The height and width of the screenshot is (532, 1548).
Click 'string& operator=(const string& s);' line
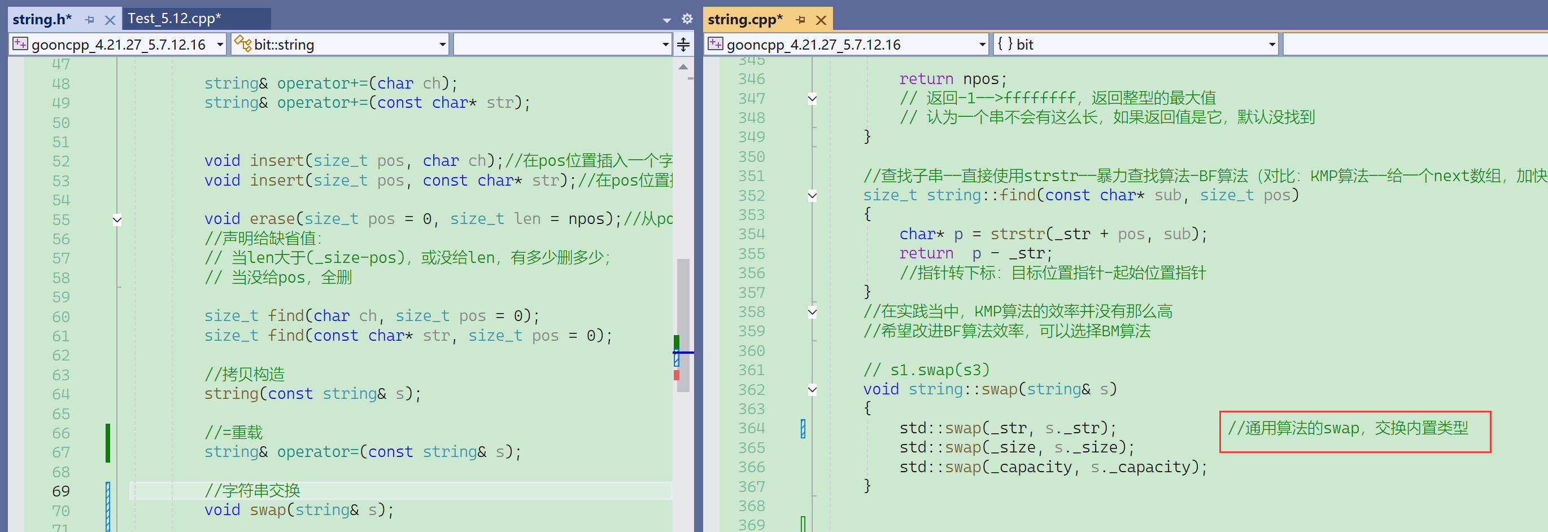363,452
